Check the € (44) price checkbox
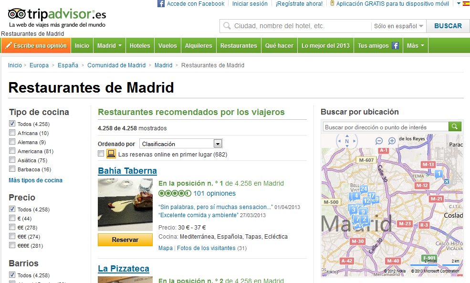 12,218
